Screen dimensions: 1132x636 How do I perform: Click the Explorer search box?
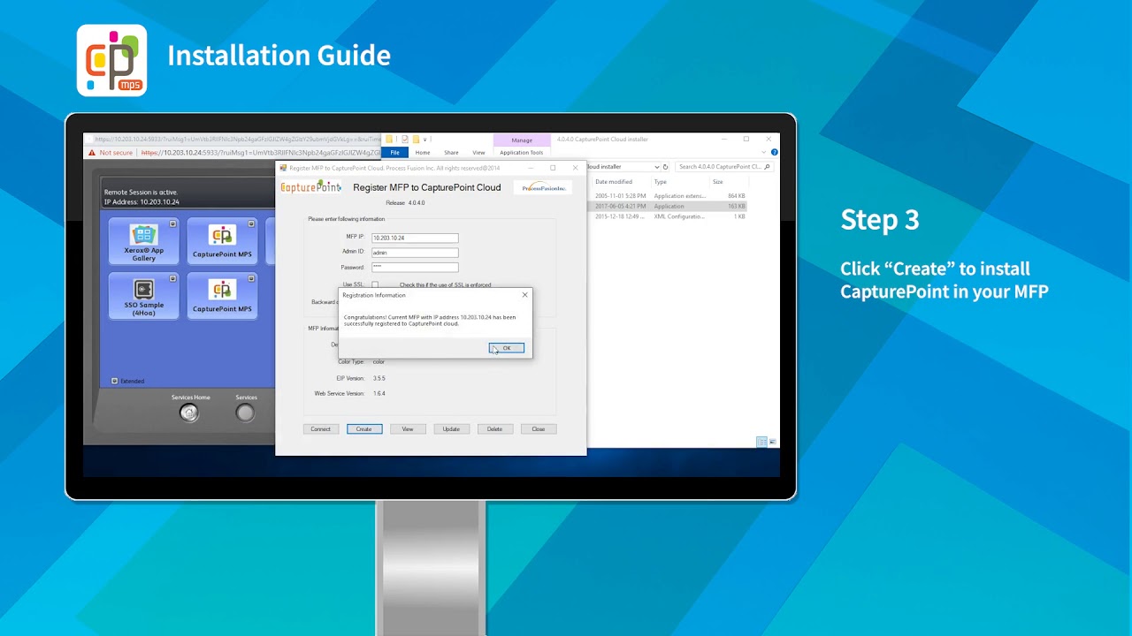723,167
